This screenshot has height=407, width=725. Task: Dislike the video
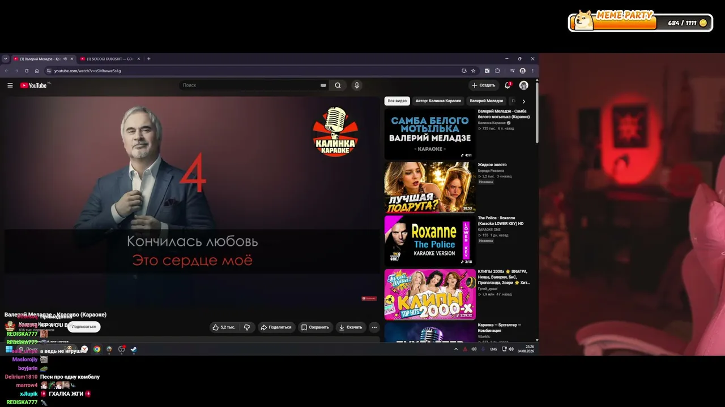coord(247,327)
